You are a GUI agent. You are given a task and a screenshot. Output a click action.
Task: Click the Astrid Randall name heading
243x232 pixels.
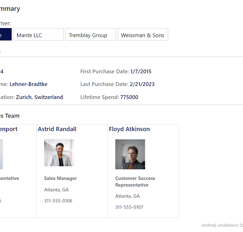pyautogui.click(x=57, y=129)
